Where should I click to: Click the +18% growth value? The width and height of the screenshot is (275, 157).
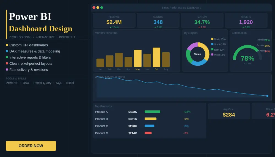tap(187, 112)
